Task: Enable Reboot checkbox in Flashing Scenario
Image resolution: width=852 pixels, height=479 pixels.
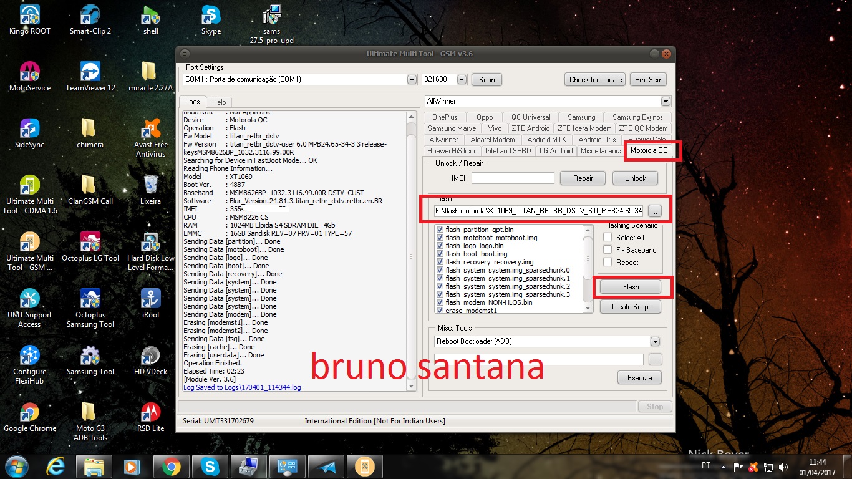Action: coord(608,263)
